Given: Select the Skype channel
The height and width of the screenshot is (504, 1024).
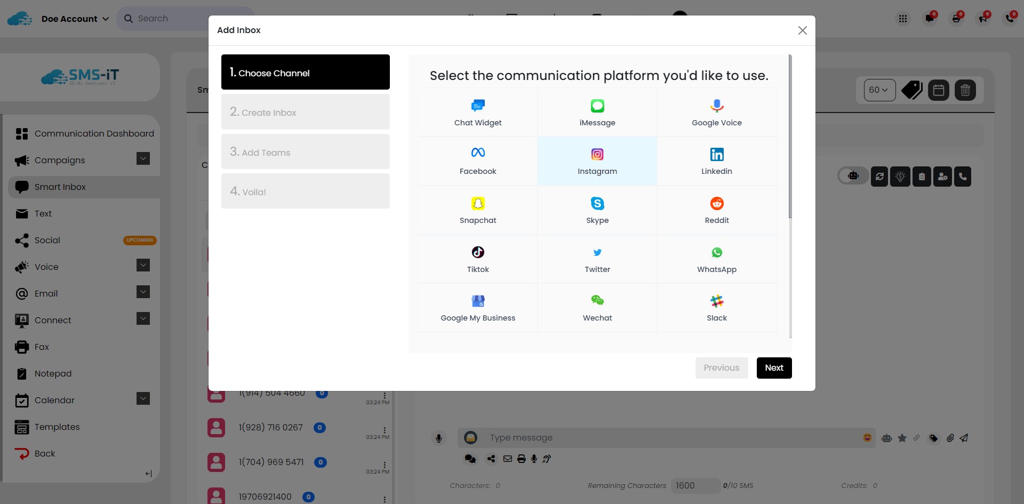Looking at the screenshot, I should point(597,210).
